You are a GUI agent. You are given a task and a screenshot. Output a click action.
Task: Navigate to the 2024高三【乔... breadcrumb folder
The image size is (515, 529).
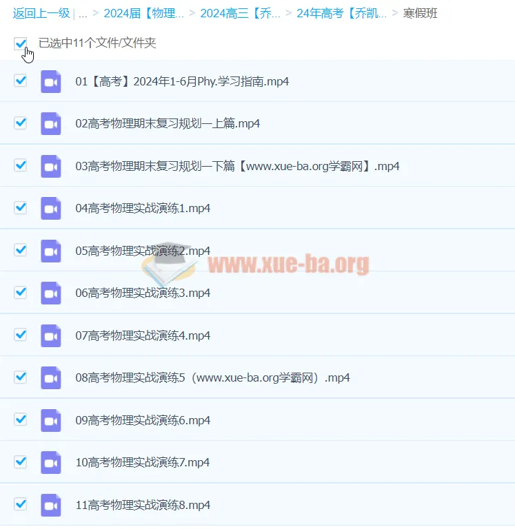point(240,13)
